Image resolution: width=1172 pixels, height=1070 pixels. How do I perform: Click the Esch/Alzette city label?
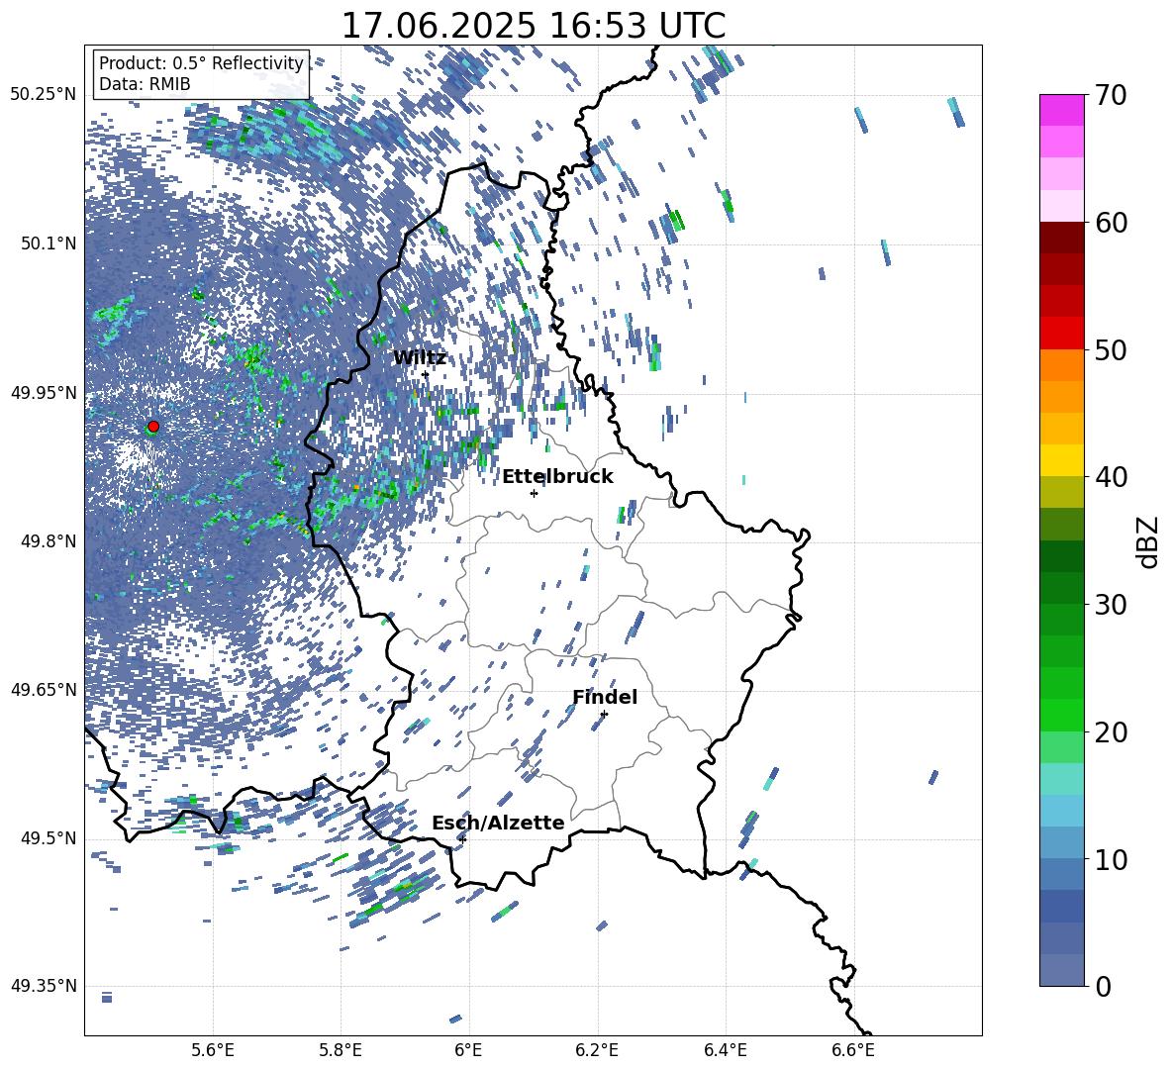click(x=498, y=823)
